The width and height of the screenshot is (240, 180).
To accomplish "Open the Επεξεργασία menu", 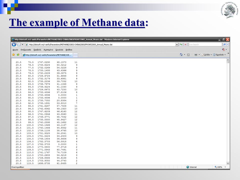I will 26,50.
